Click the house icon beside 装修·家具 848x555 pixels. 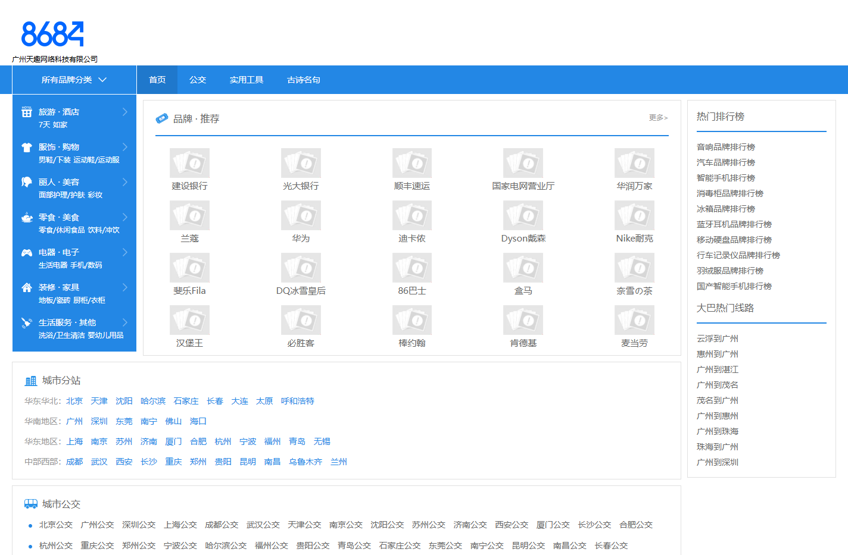coord(27,287)
